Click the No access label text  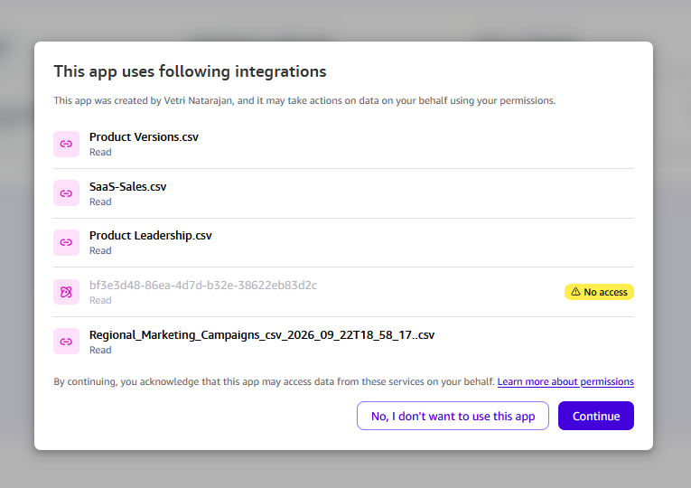(x=605, y=292)
